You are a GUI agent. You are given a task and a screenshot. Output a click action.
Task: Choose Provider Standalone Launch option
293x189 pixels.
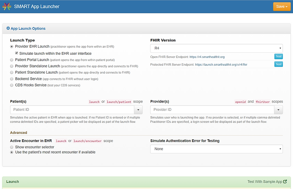(12, 66)
